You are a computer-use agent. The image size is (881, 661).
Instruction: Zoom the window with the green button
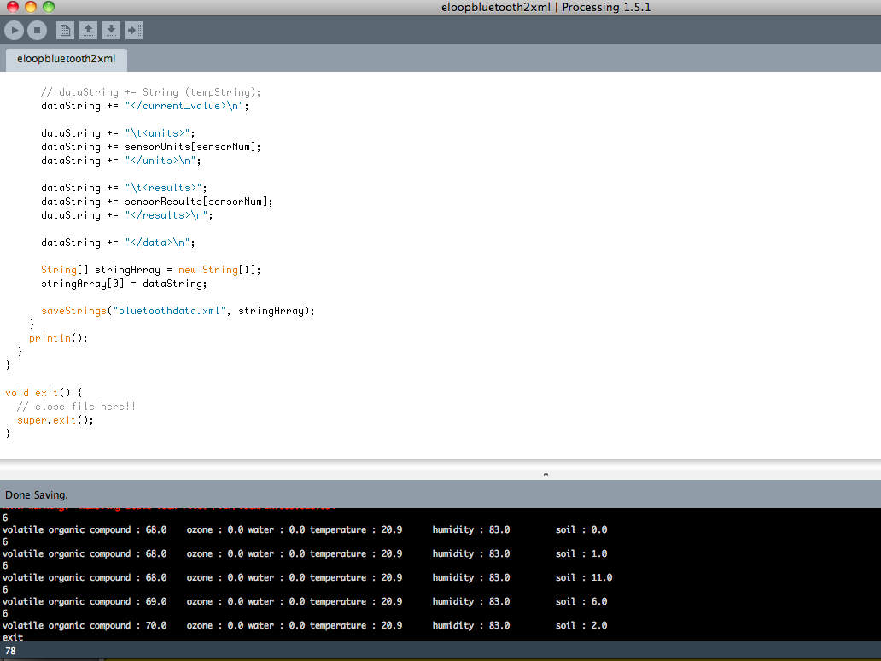pyautogui.click(x=48, y=7)
